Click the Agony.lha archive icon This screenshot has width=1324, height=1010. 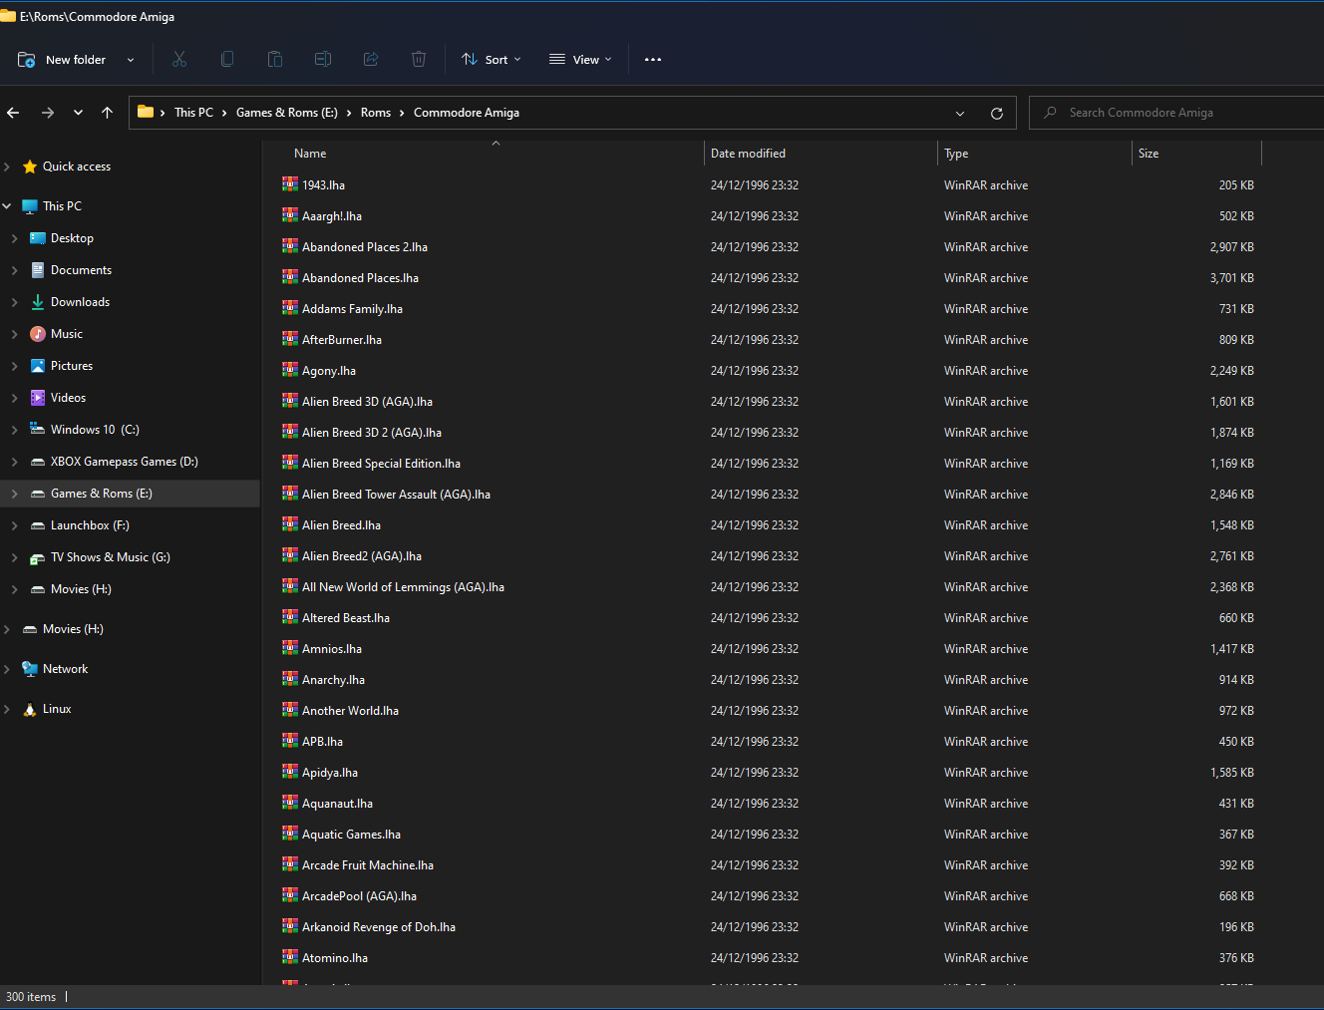(290, 370)
